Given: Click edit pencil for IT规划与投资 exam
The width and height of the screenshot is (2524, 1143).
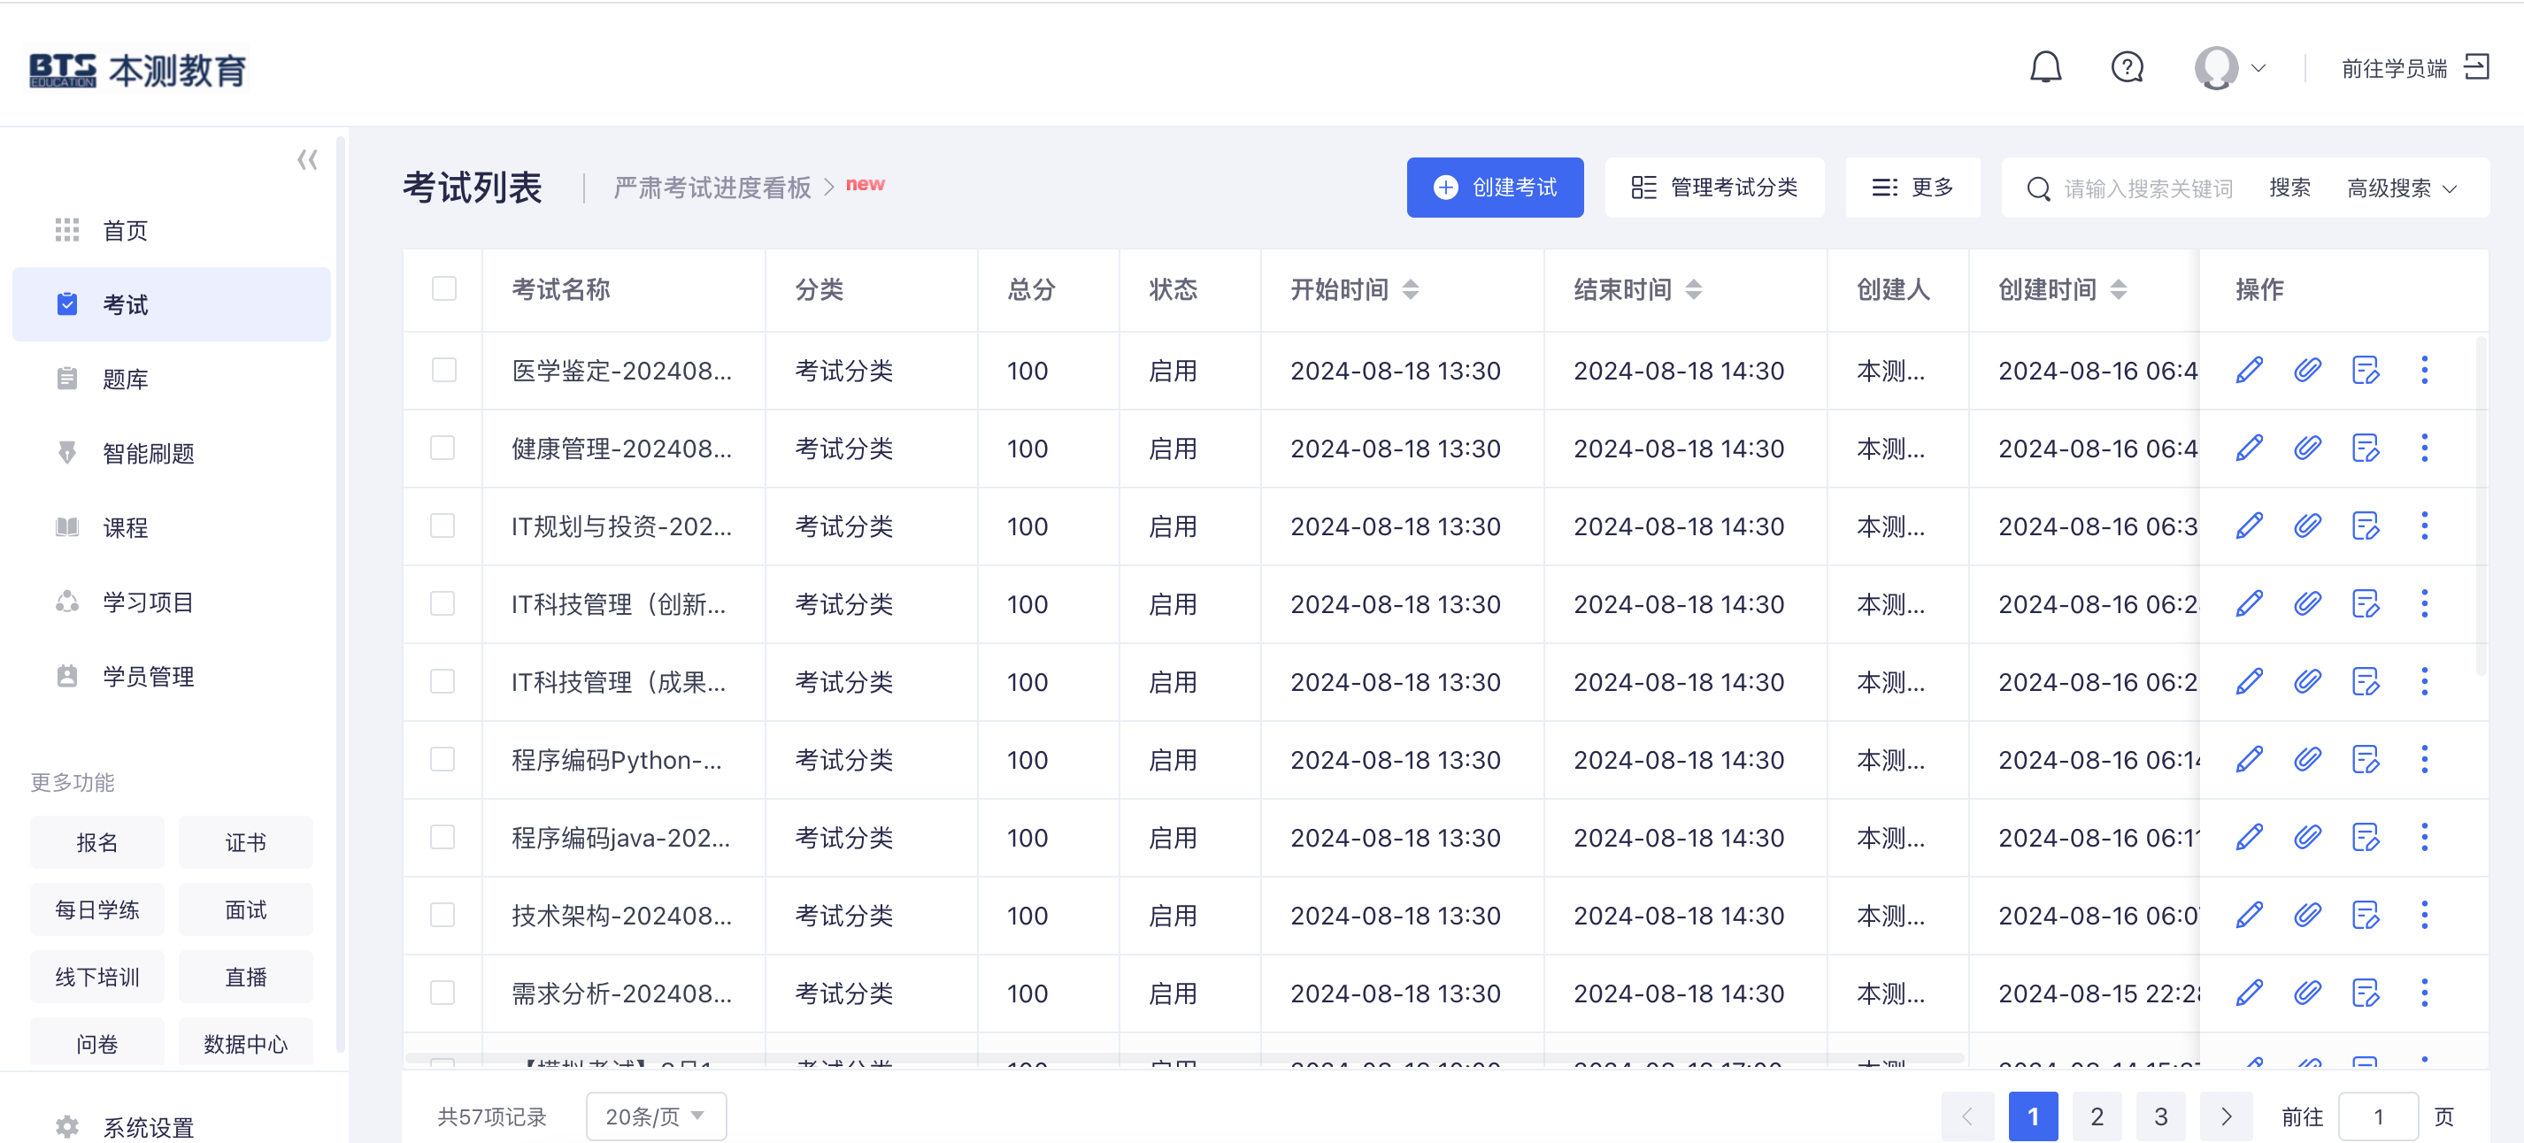Looking at the screenshot, I should point(2250,526).
